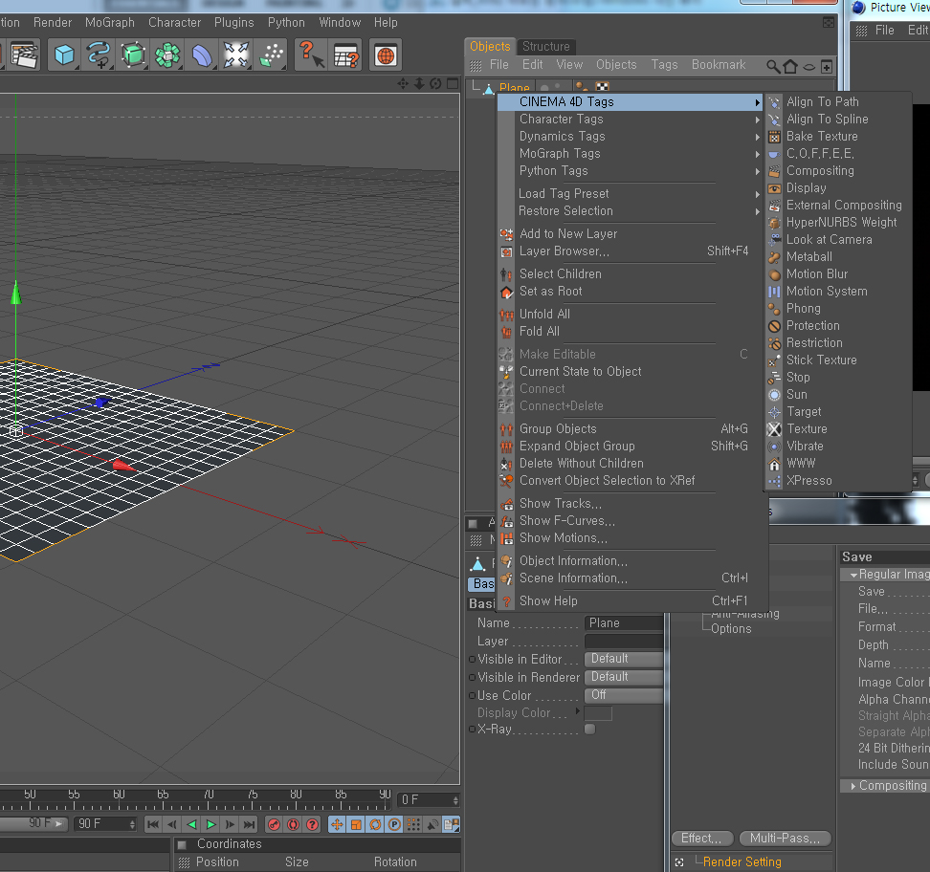Toggle the X-Ray checkbox

click(589, 730)
